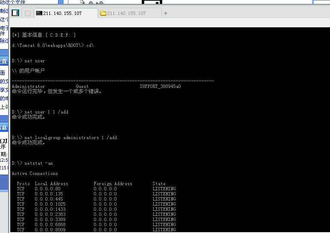Click the 'Foreign Address' column header
The width and height of the screenshot is (330, 233).
coord(113,184)
